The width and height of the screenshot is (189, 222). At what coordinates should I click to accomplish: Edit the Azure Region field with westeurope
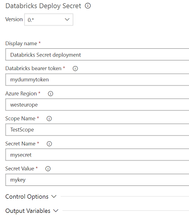pyautogui.click(x=97, y=105)
